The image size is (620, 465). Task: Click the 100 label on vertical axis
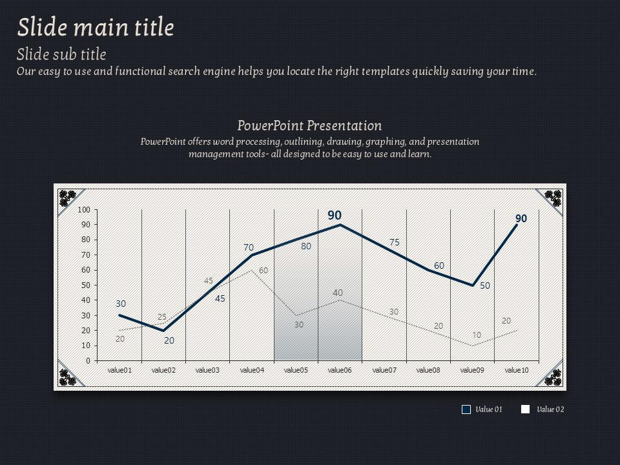pos(84,210)
